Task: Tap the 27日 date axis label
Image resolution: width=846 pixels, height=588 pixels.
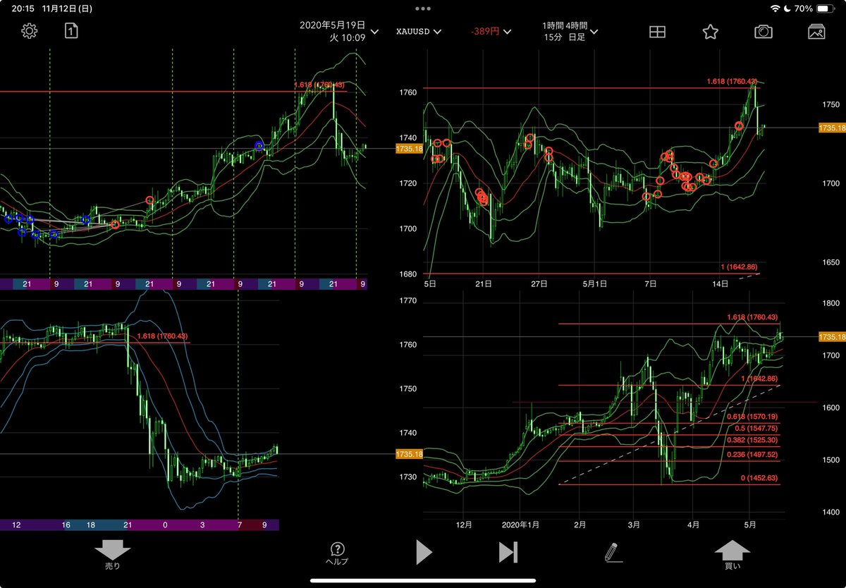Action: [539, 283]
